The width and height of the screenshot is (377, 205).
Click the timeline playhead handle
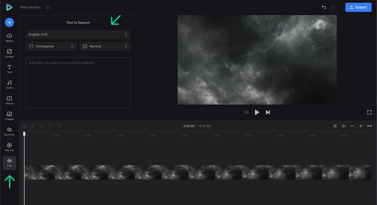[25, 134]
